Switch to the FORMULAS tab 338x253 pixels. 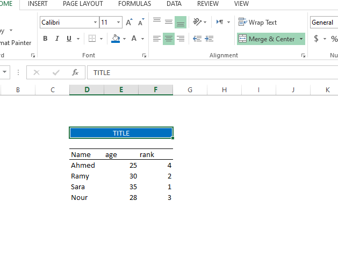click(x=134, y=4)
